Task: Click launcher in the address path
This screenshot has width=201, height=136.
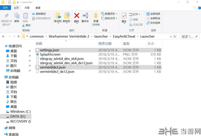Action: [x=101, y=37]
